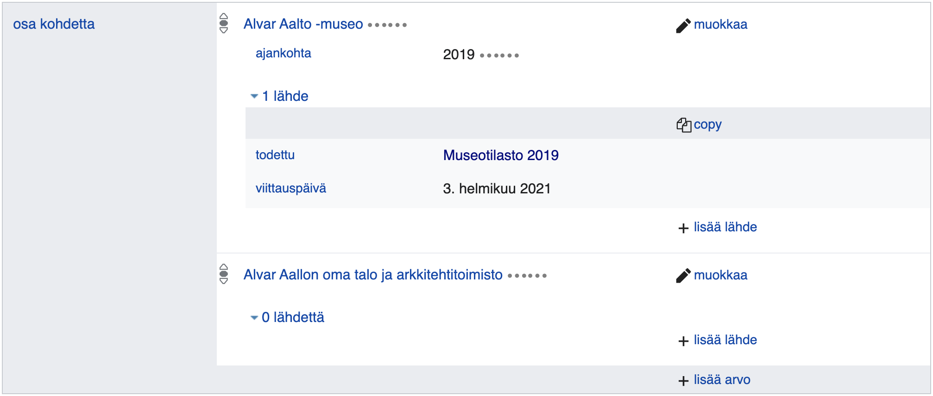This screenshot has width=933, height=396.
Task: Click muokkaa for Alvar Aalto -museo
Action: tap(720, 25)
